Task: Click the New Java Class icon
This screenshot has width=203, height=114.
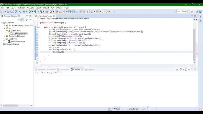Action: click(x=51, y=12)
